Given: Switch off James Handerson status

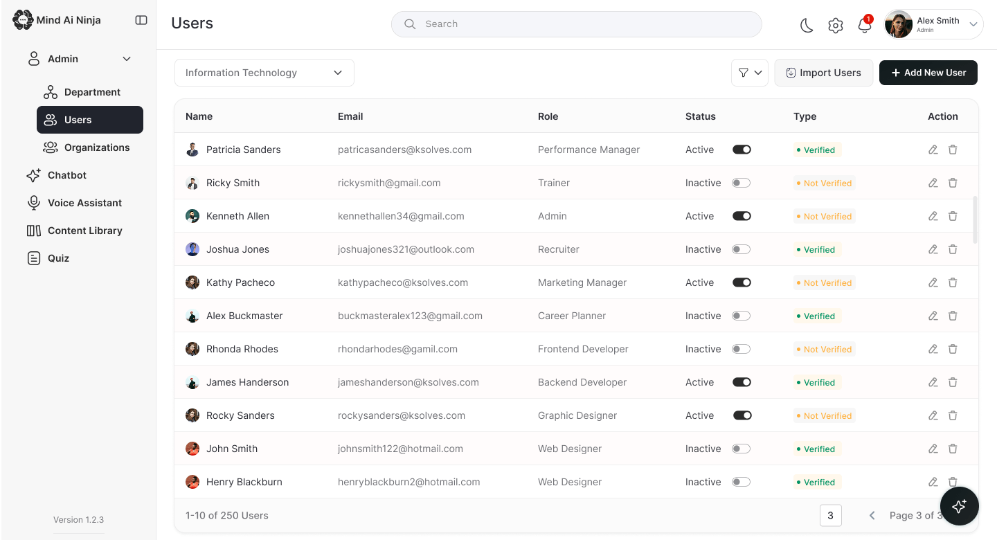Looking at the screenshot, I should tap(742, 382).
